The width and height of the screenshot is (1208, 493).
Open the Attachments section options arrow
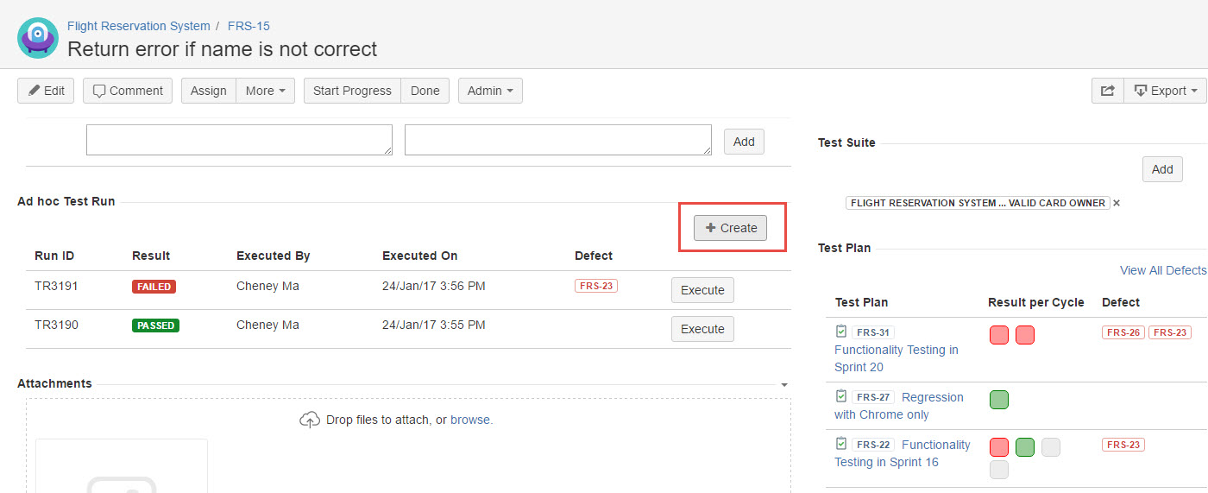tap(784, 384)
